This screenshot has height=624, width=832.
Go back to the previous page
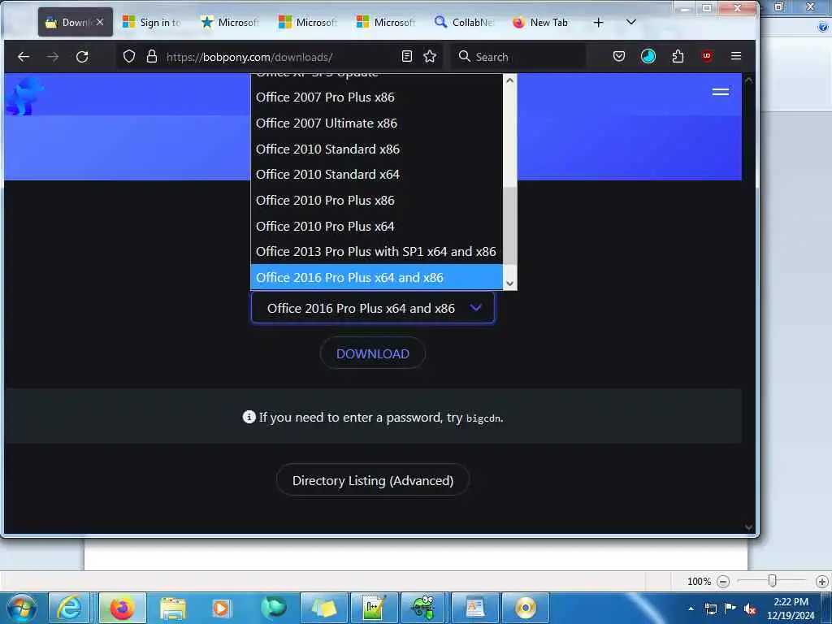[24, 57]
